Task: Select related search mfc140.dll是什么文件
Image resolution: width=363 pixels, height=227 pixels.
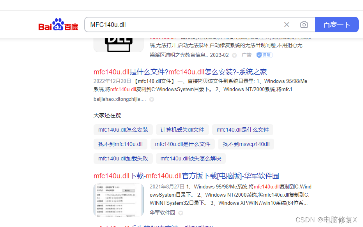Action: pos(243,130)
